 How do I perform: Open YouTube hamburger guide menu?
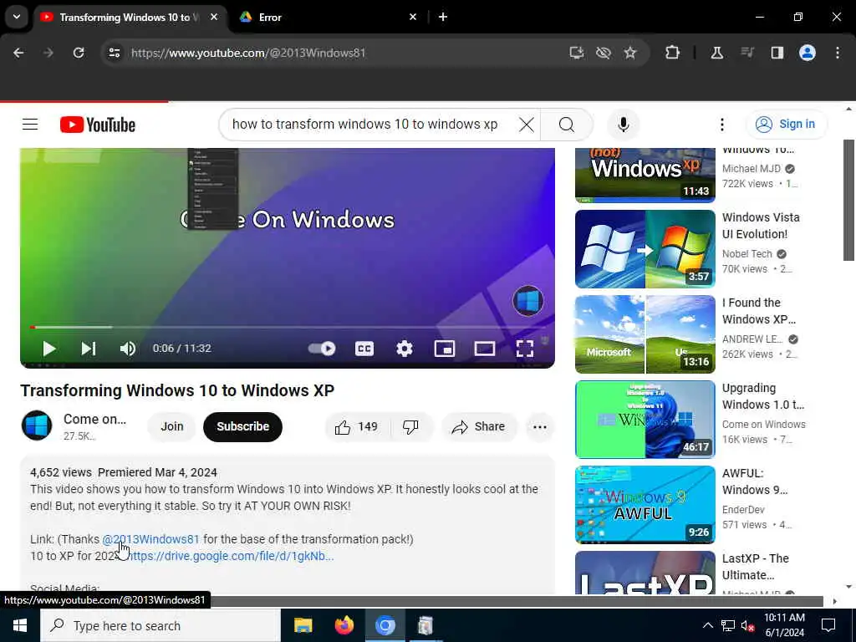point(30,125)
